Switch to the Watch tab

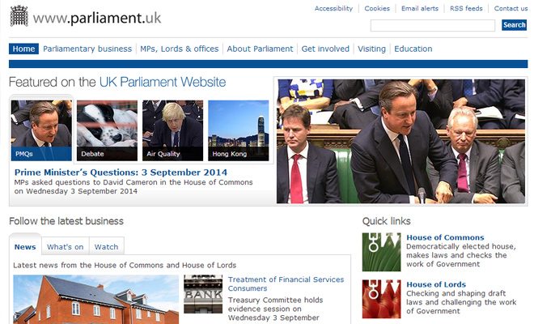(x=106, y=246)
